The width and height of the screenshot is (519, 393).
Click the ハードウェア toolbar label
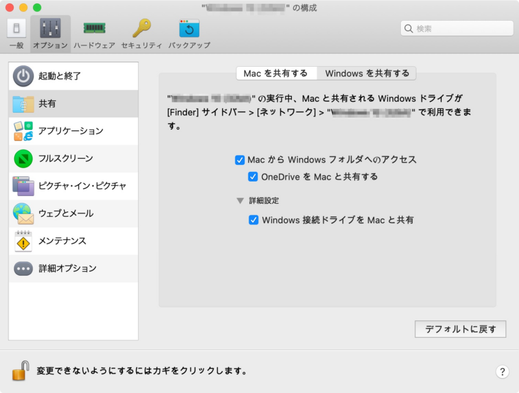pyautogui.click(x=94, y=45)
